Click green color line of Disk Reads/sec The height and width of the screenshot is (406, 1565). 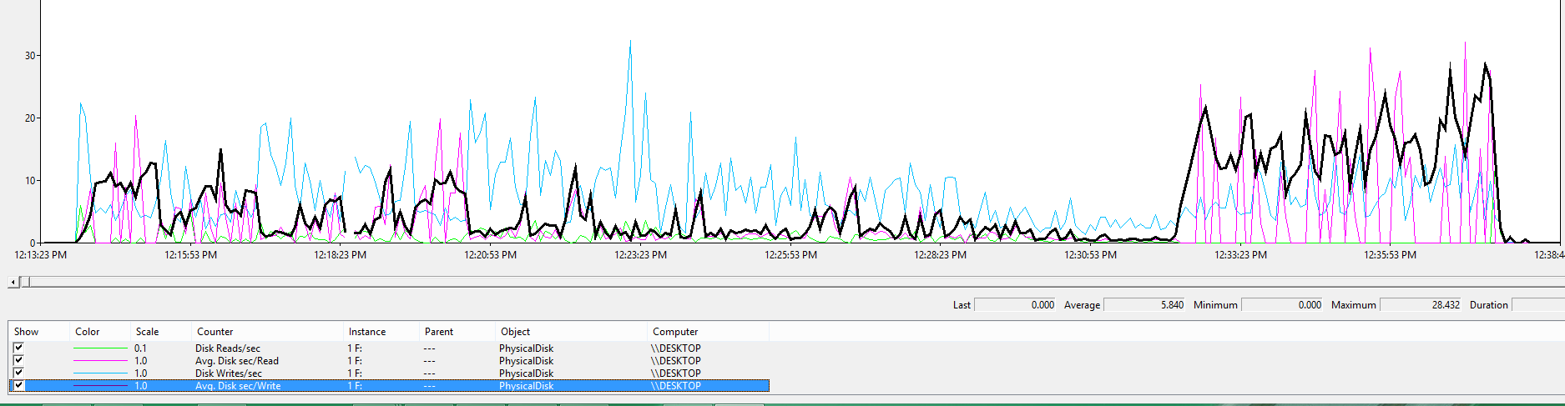click(99, 348)
